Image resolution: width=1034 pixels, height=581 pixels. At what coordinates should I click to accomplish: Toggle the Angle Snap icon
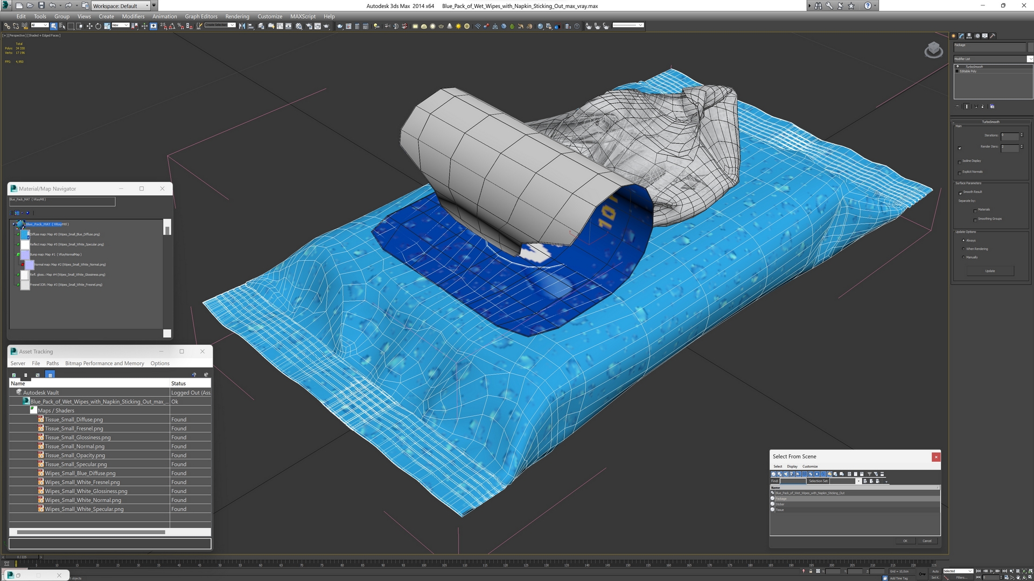pyautogui.click(x=172, y=26)
